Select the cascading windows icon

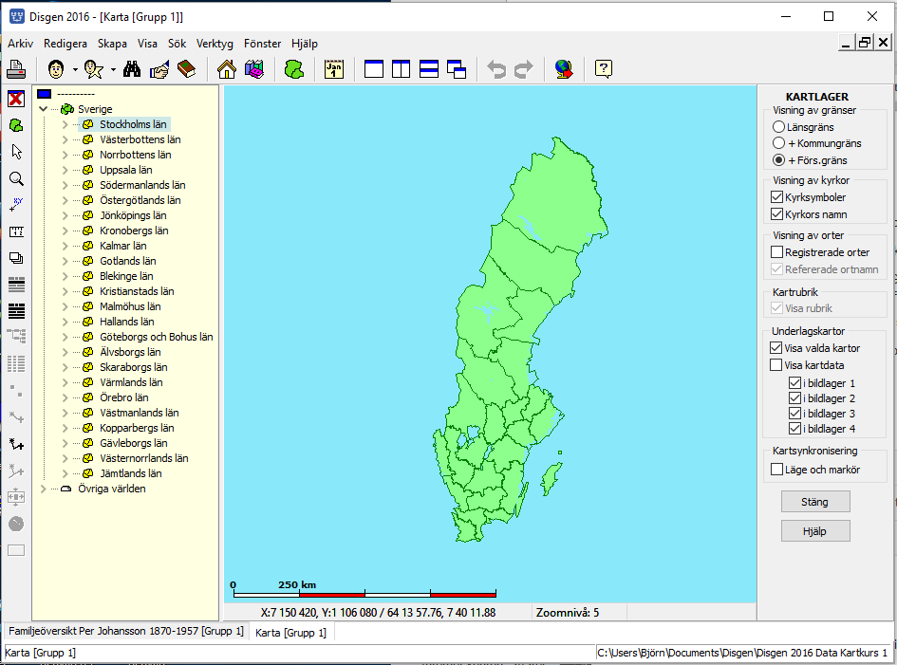pyautogui.click(x=457, y=69)
